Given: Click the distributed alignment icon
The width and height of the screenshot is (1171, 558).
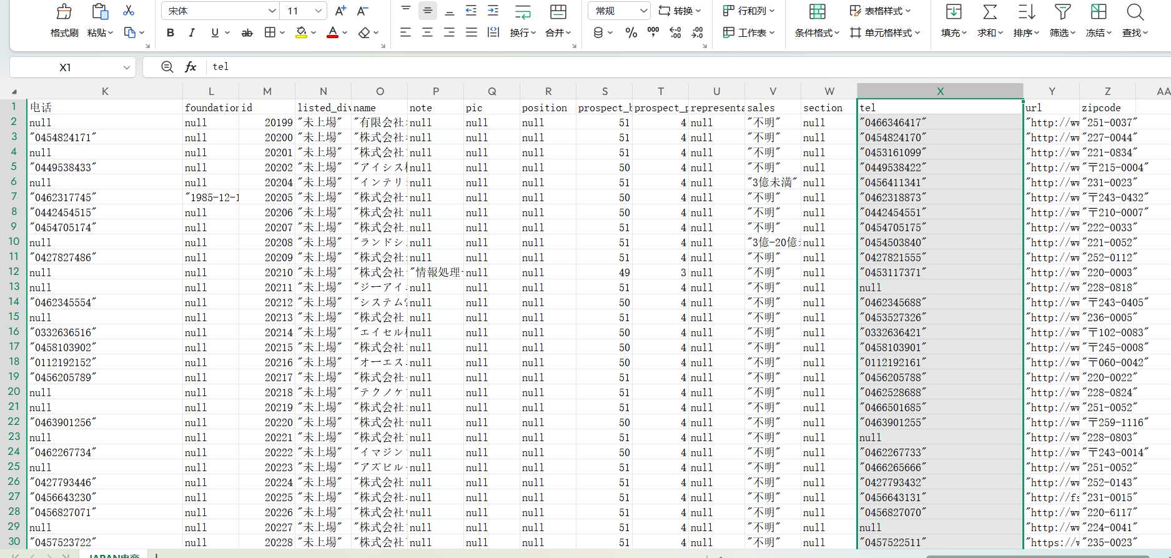Looking at the screenshot, I should [493, 32].
